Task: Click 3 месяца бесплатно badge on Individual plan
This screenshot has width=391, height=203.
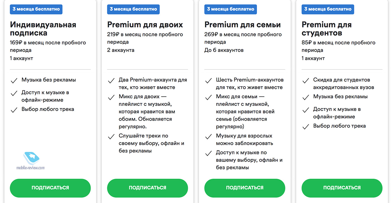Action: [x=36, y=9]
